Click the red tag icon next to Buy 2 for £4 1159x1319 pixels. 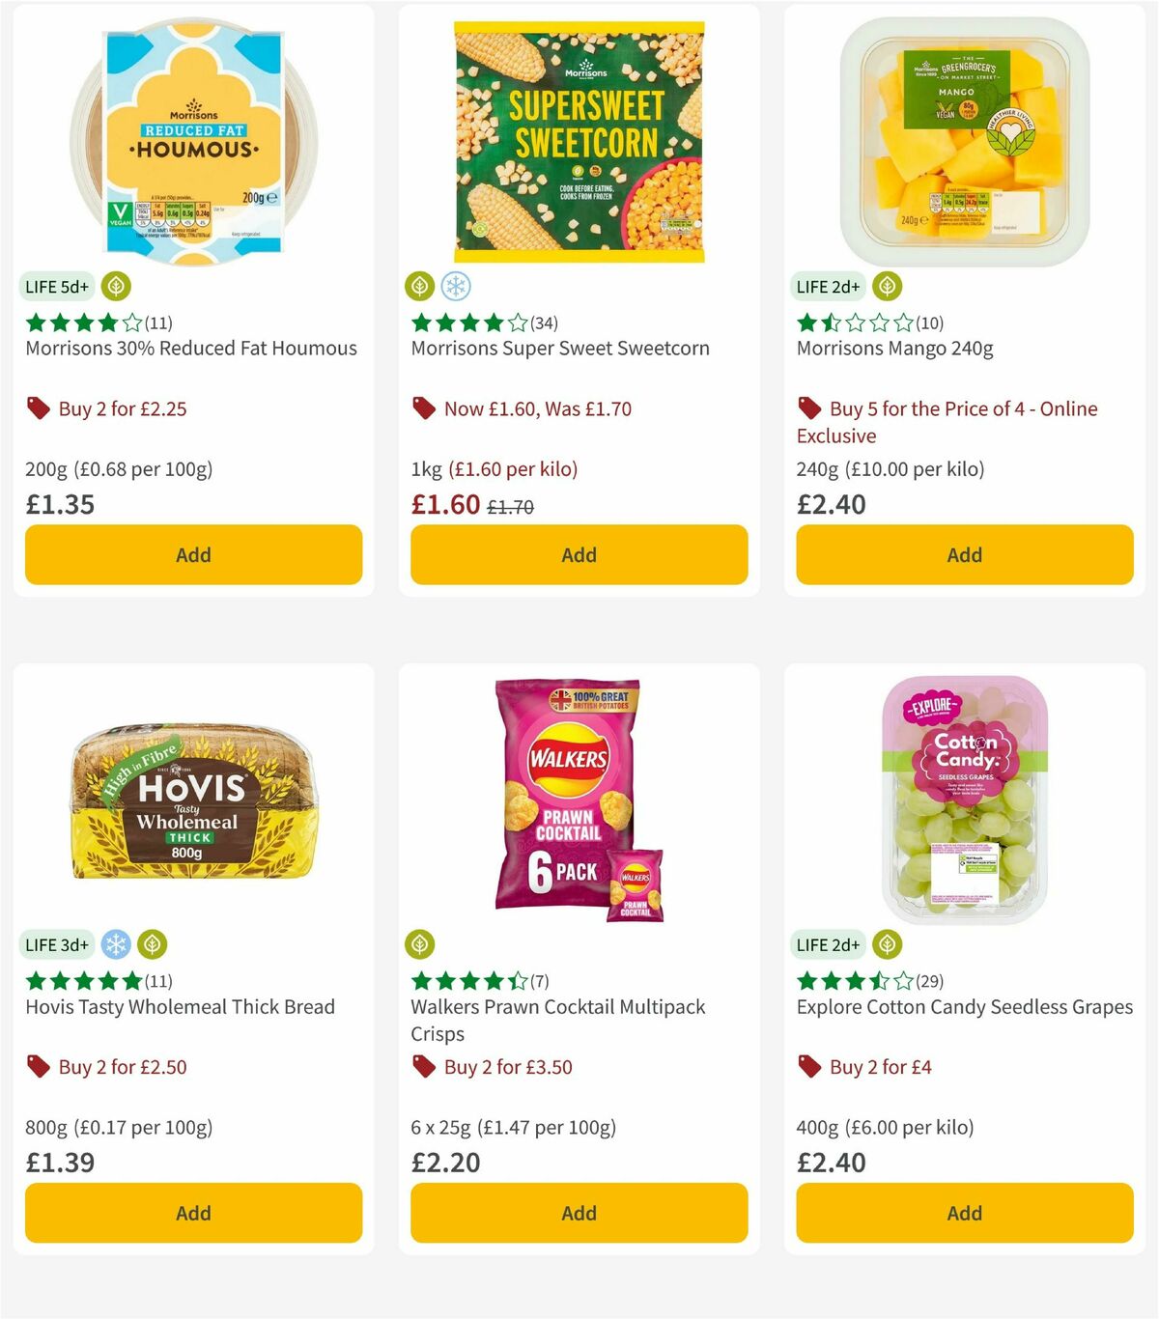click(809, 1067)
